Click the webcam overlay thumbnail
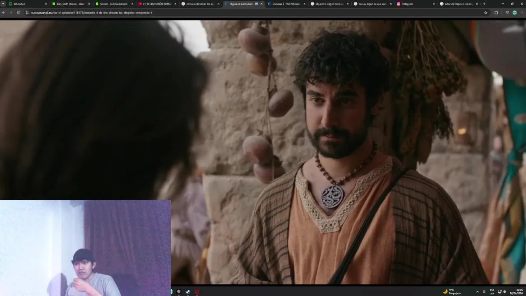This screenshot has height=296, width=526. click(85, 248)
